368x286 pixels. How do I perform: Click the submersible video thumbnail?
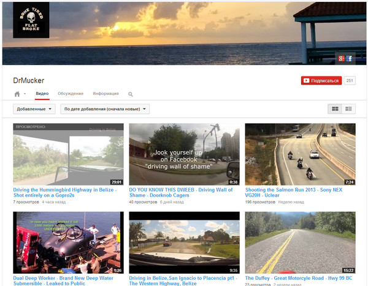point(68,243)
